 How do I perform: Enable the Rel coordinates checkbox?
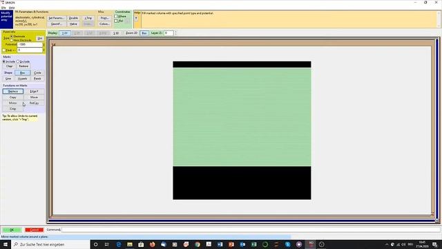pos(116,21)
